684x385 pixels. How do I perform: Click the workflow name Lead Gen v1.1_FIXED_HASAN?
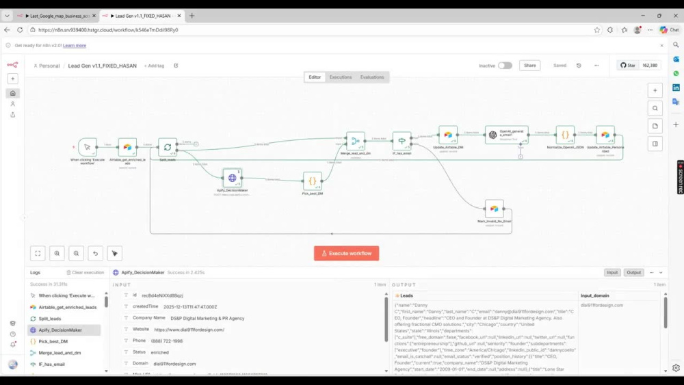pos(102,66)
